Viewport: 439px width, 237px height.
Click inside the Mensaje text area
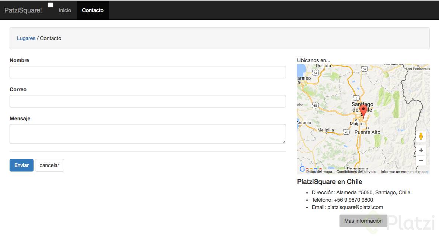147,134
